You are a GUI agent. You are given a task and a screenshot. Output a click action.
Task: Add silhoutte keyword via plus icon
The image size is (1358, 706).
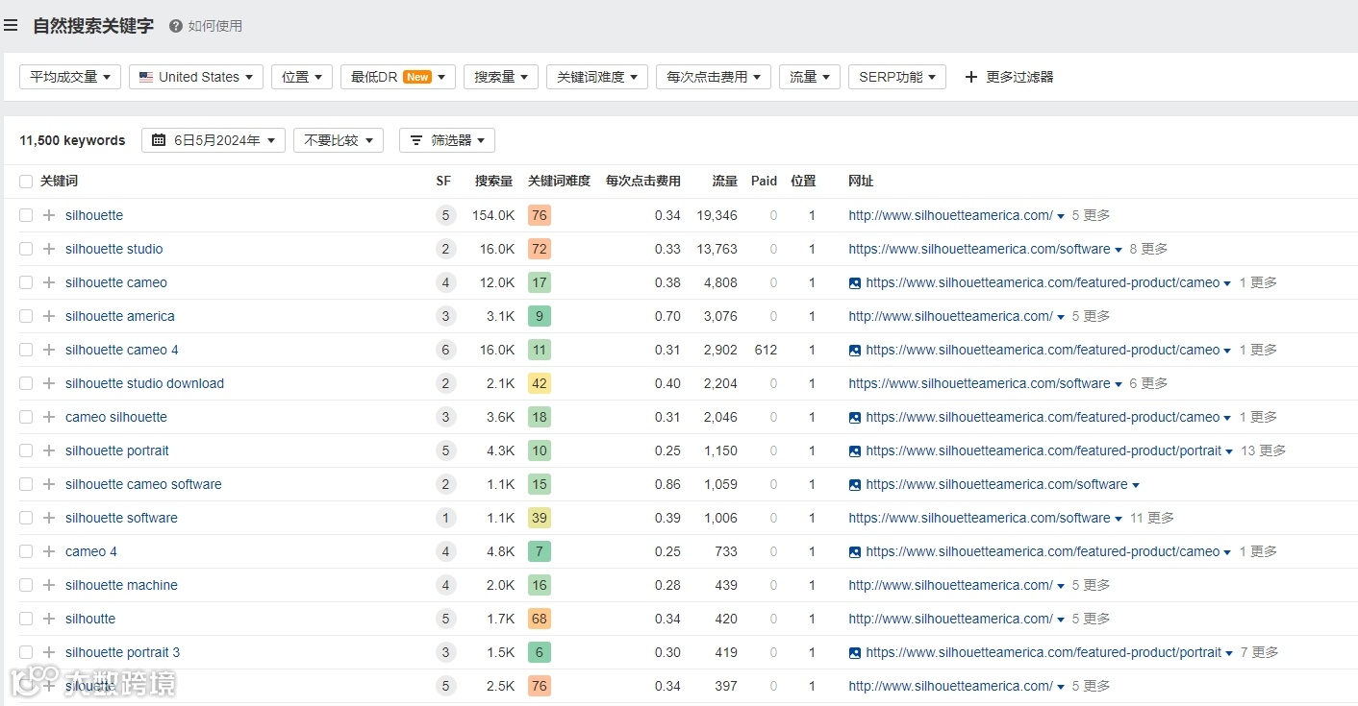tap(49, 619)
